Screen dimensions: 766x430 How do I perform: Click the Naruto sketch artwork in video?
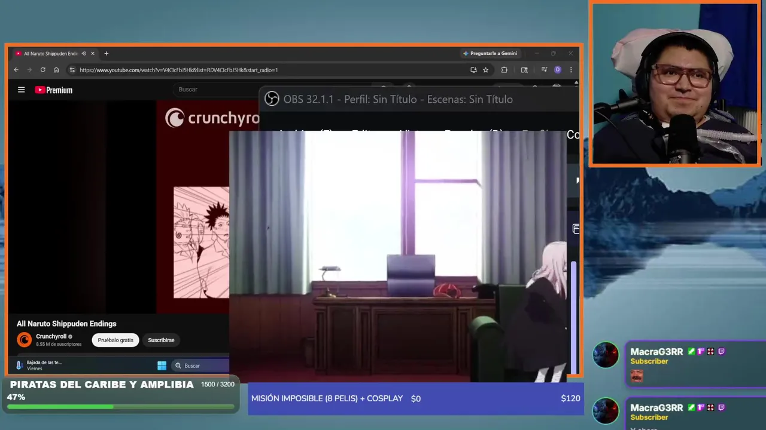201,242
